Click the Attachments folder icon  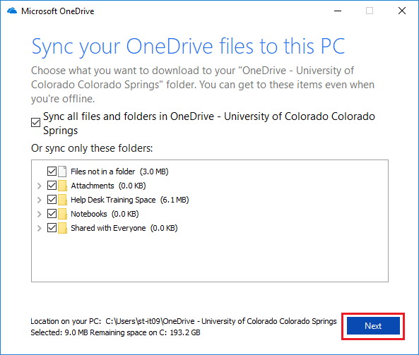coord(62,186)
